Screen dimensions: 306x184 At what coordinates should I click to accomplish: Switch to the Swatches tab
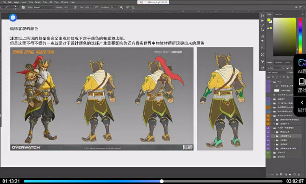278,14
